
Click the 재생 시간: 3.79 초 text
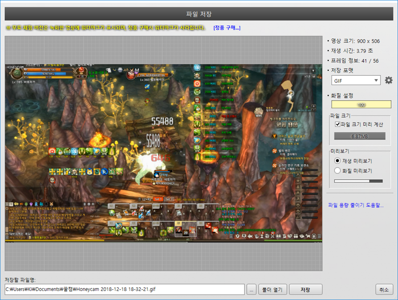pos(352,51)
